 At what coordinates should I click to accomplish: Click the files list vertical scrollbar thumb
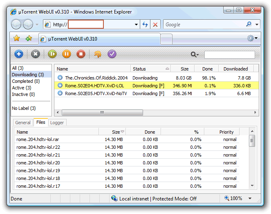[x=252, y=141]
